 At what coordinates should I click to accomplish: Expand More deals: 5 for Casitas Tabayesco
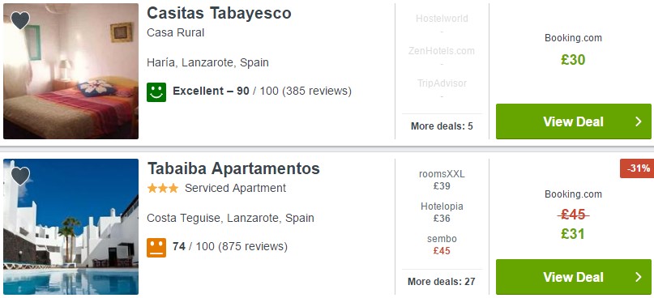click(442, 126)
